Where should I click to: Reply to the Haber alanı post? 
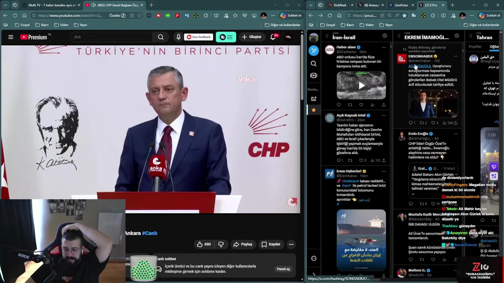click(339, 105)
